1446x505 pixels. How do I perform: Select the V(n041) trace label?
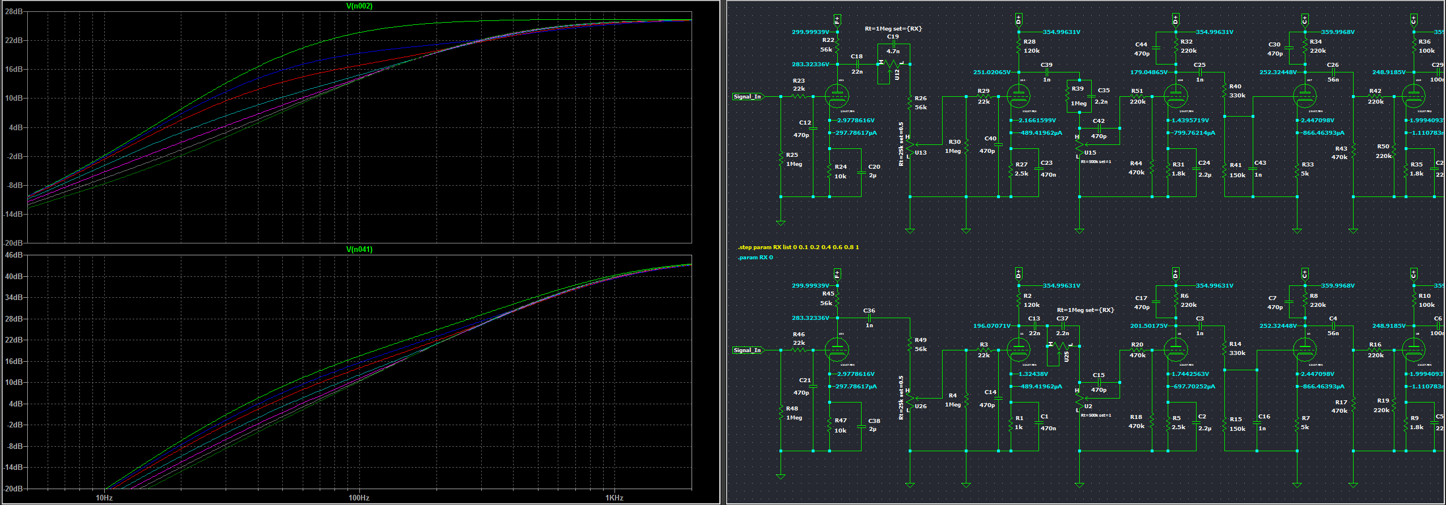pos(359,250)
